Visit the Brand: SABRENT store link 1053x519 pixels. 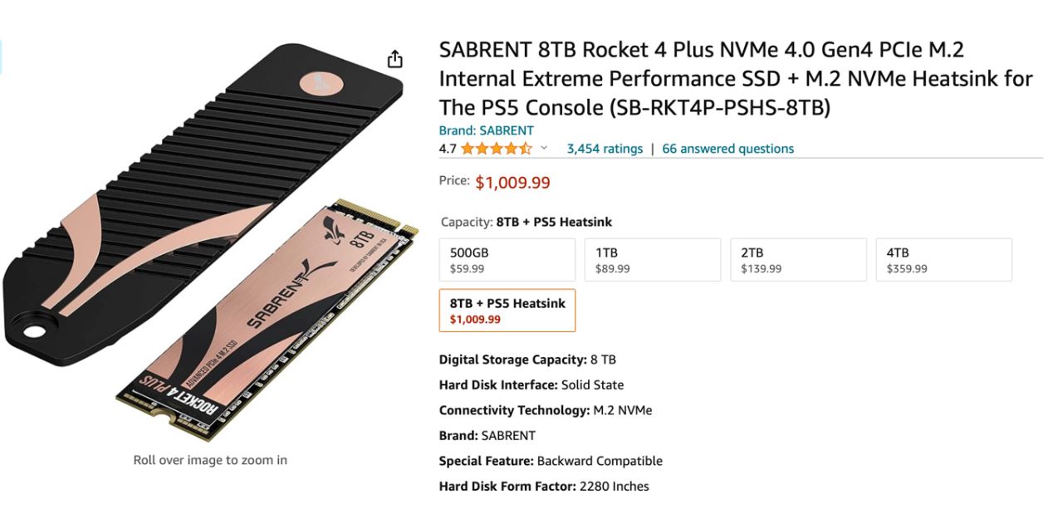(x=486, y=130)
